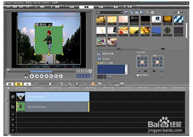Step back one frame in the preview
Image resolution: width=193 pixels, height=137 pixels.
42,76
